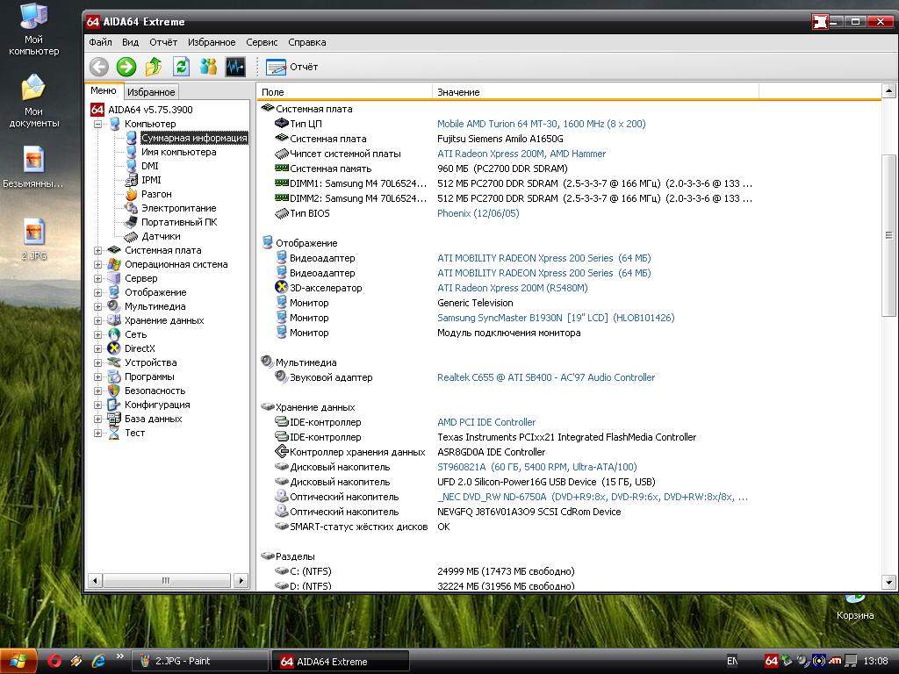Open the Windows Start button

tap(18, 661)
